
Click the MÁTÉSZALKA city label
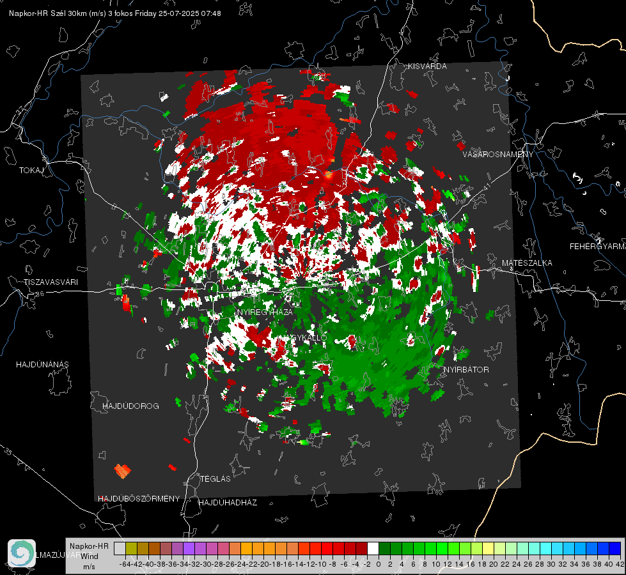click(527, 263)
